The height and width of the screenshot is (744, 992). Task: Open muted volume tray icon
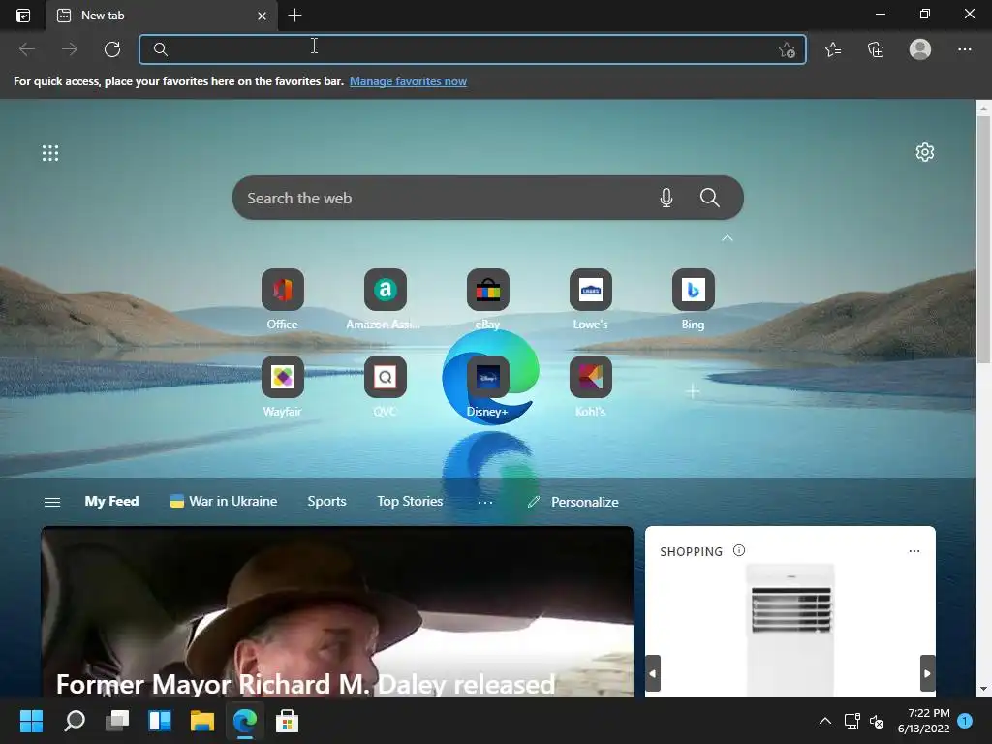click(877, 721)
